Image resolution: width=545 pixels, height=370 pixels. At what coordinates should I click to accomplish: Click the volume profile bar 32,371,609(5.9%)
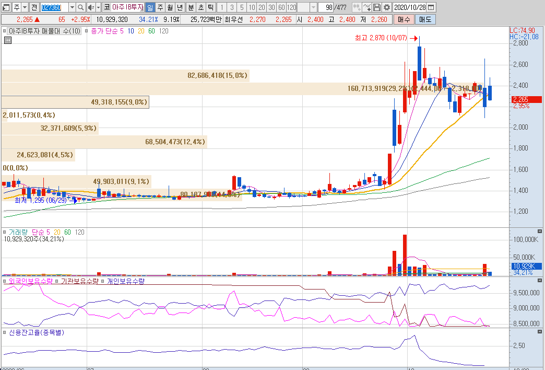tap(50, 129)
